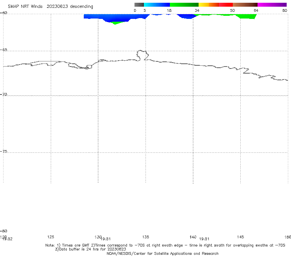Click the '-70' latitude label
The height and width of the screenshot is (256, 291).
pos(4,95)
